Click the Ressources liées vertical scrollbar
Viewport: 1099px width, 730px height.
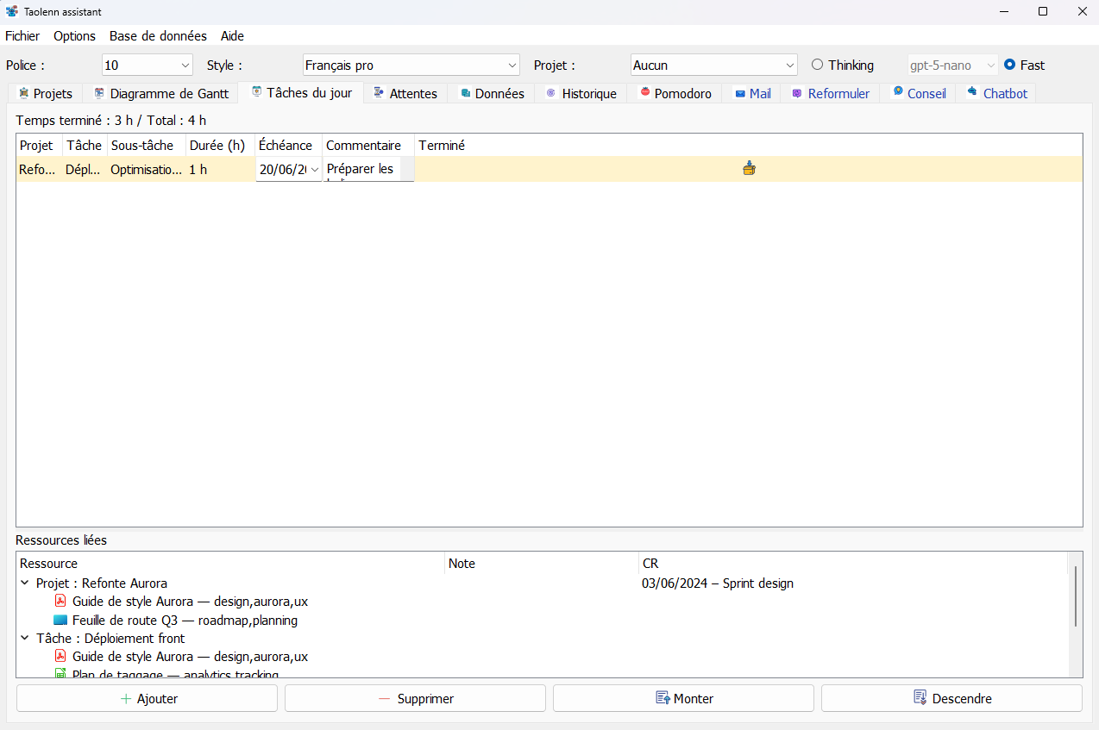[x=1075, y=596]
